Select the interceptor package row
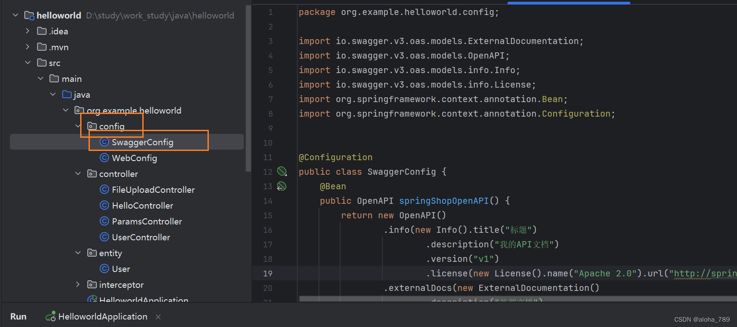This screenshot has height=327, width=737. [127, 285]
